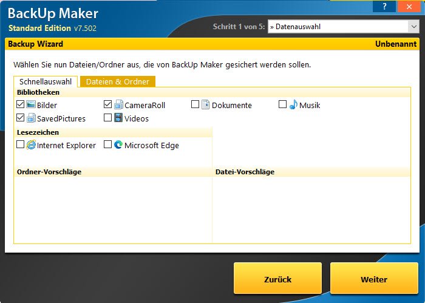This screenshot has height=303, width=425.
Task: Click the CameraRoll label text
Action: coord(144,105)
